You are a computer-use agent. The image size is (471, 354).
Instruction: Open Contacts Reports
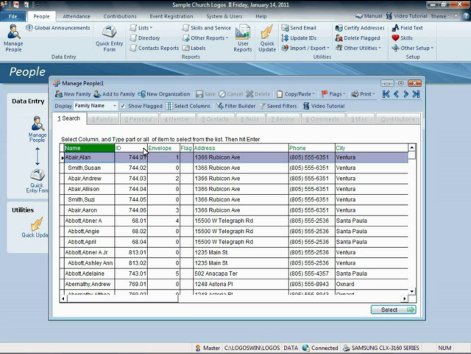[x=154, y=48]
